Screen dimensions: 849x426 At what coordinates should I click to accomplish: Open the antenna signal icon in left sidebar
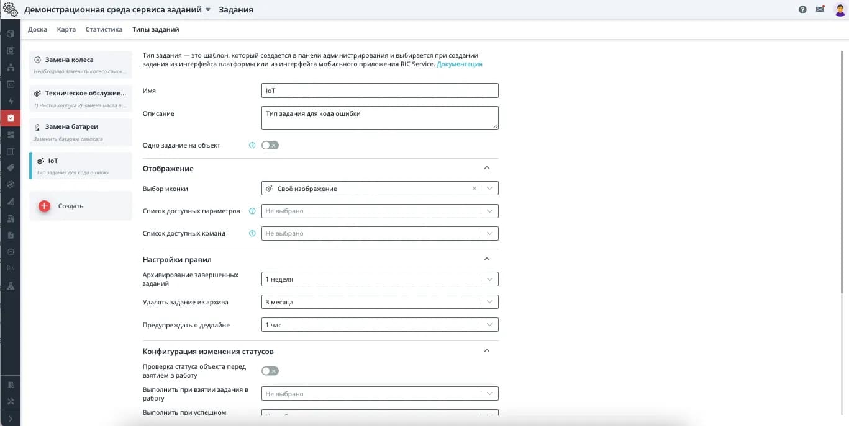pos(11,268)
